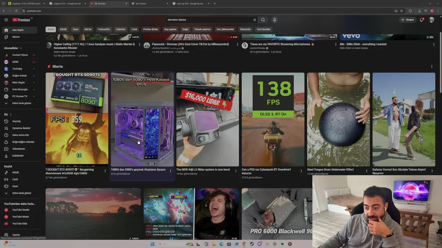Open Steam from the taskbar
The height and width of the screenshot is (248, 442).
click(252, 244)
